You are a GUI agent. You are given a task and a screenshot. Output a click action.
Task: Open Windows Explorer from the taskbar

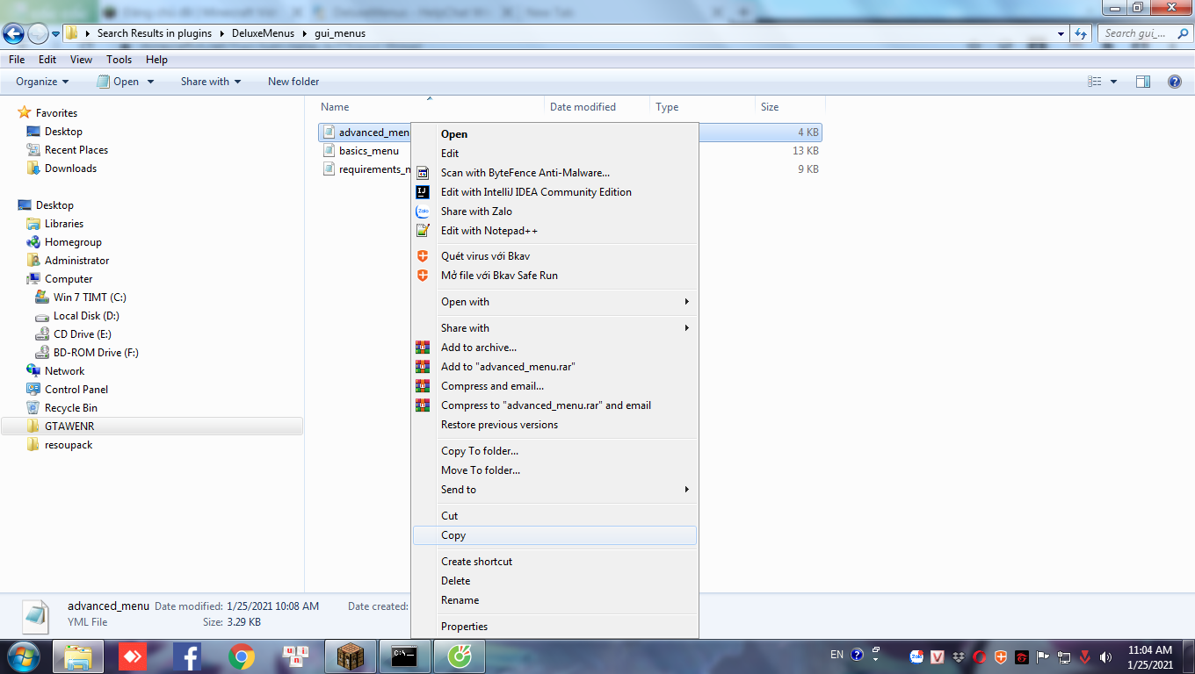coord(78,656)
